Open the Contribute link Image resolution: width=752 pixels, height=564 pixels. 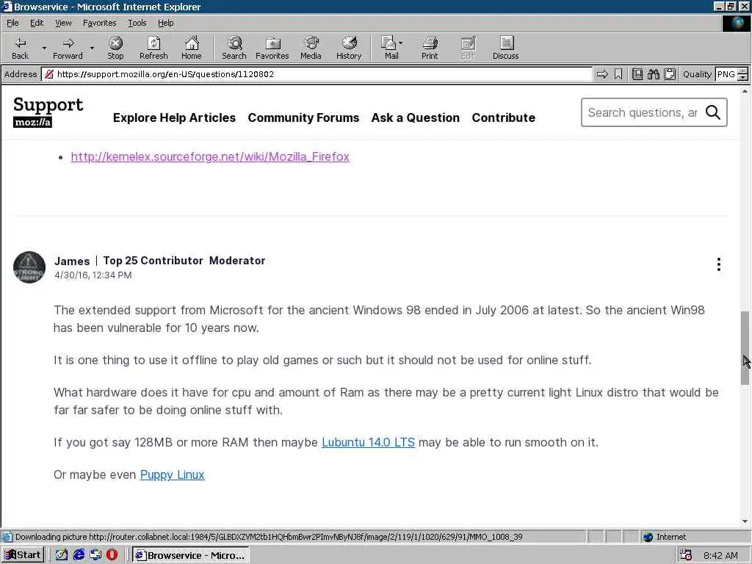pos(503,117)
